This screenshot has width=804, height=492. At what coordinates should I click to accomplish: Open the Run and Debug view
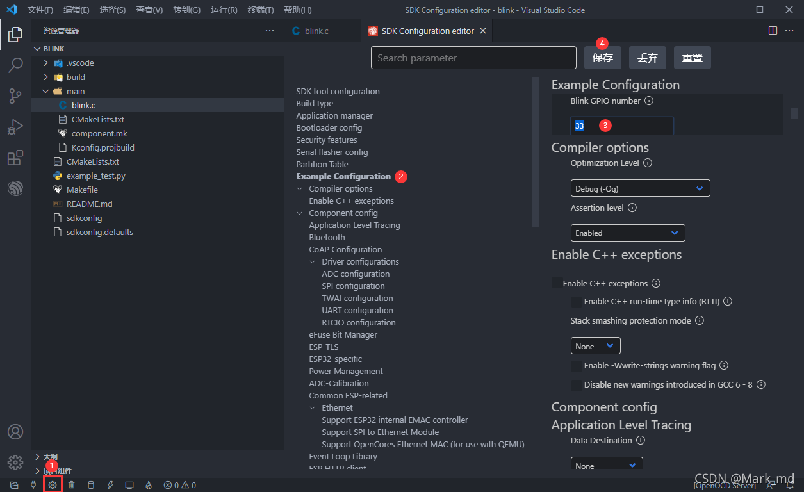tap(15, 127)
